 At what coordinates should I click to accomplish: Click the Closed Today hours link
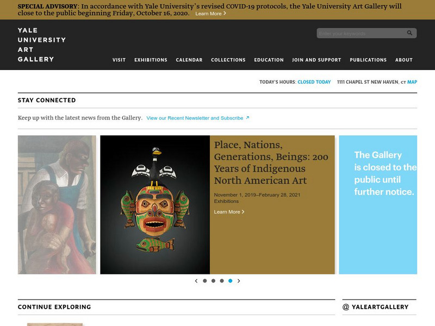coord(314,82)
